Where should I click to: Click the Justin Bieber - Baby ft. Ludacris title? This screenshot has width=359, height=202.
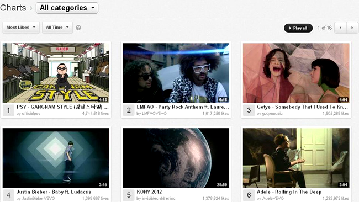54,192
